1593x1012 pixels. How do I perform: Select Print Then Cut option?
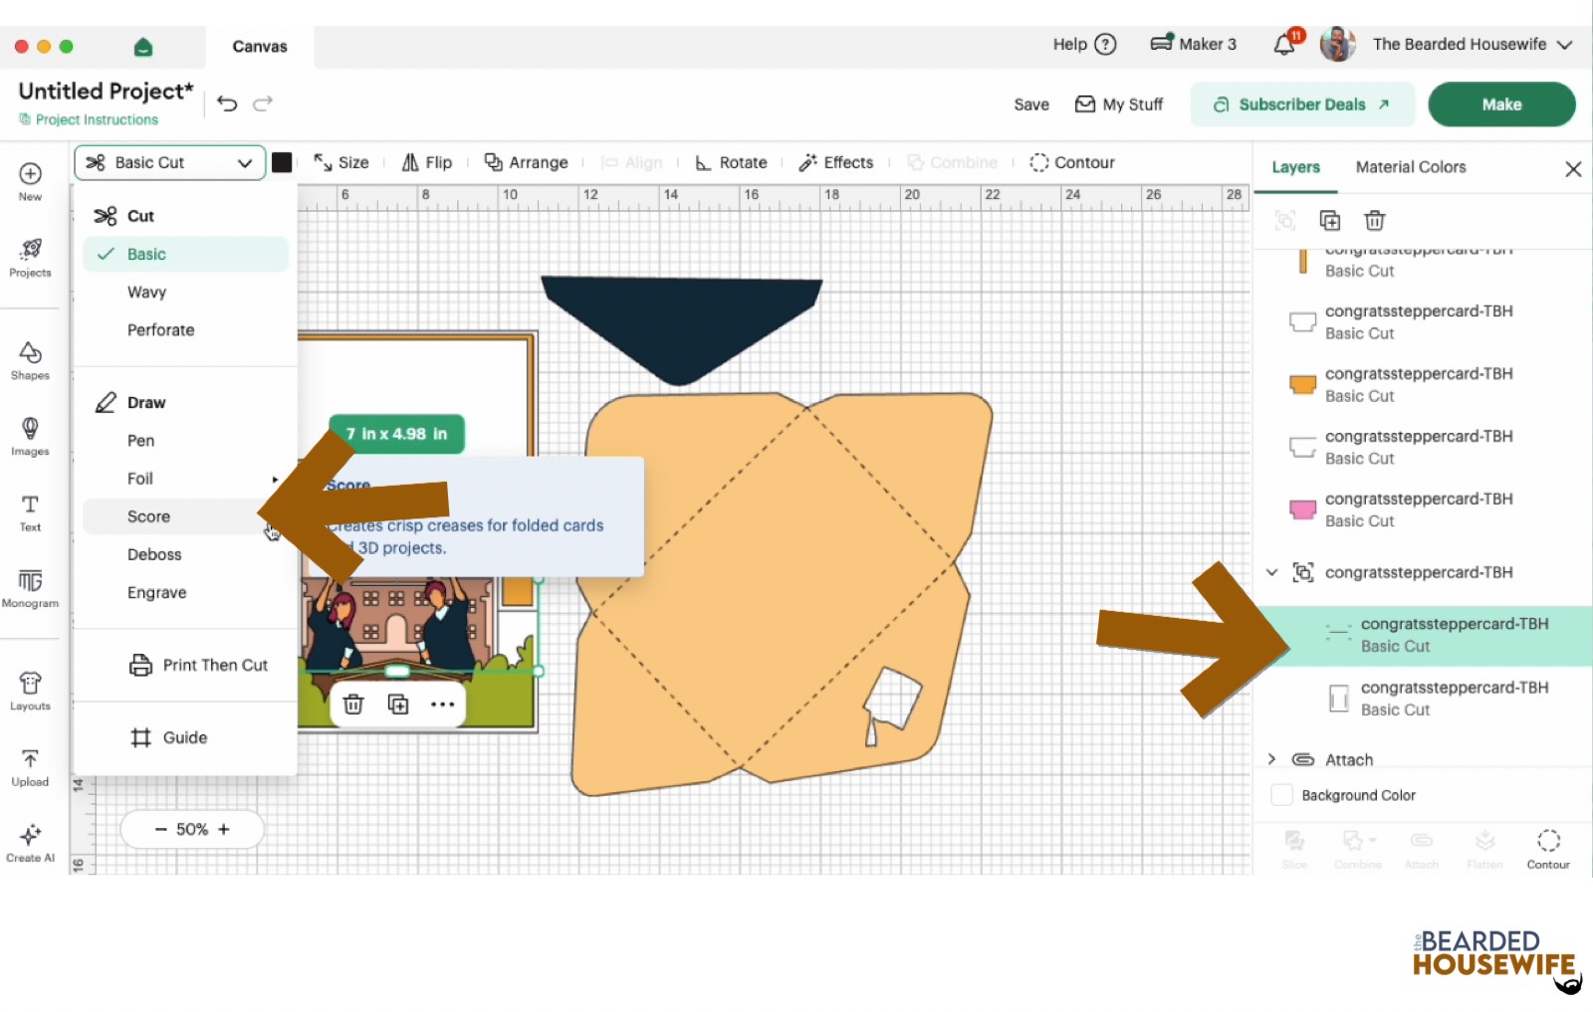click(x=199, y=665)
